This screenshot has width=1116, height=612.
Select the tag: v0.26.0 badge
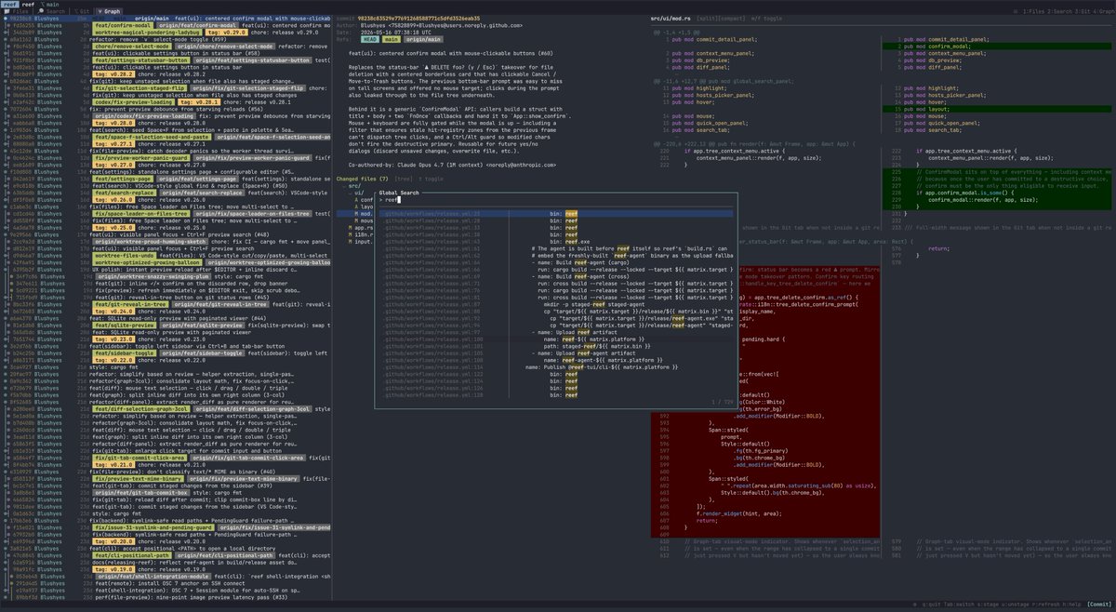[x=113, y=200]
